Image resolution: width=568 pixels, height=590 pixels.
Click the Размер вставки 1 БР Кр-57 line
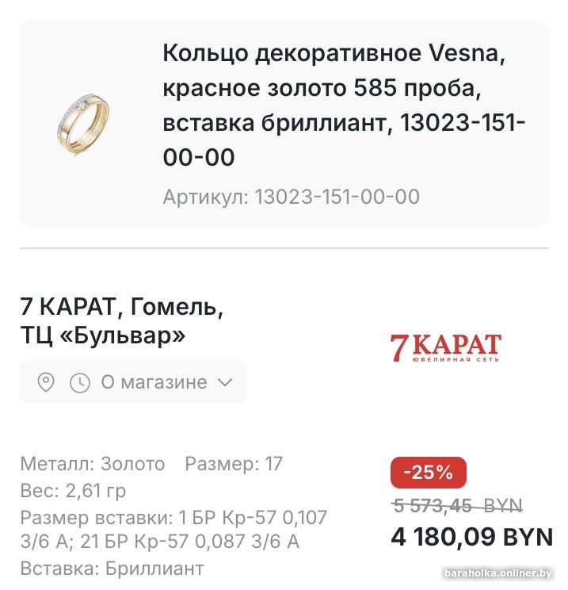pyautogui.click(x=173, y=517)
